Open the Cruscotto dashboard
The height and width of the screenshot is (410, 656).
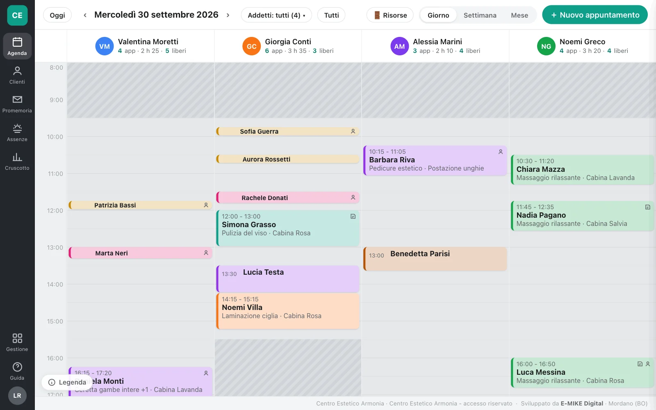click(x=17, y=161)
